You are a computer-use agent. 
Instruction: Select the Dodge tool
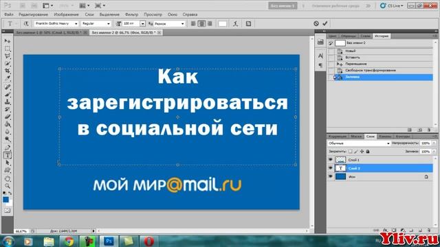(8, 139)
